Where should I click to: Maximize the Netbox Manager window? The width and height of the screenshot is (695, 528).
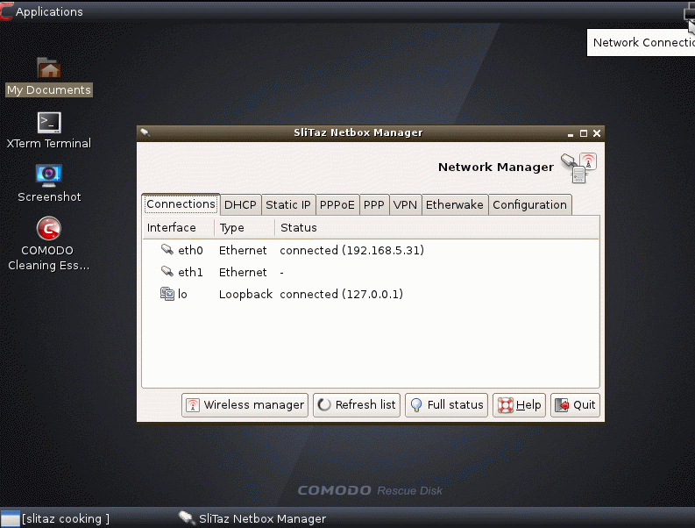coord(584,133)
